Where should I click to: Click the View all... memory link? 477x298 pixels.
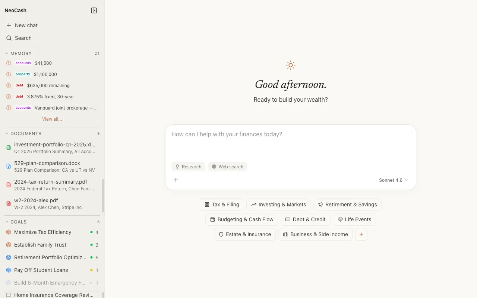point(52,119)
